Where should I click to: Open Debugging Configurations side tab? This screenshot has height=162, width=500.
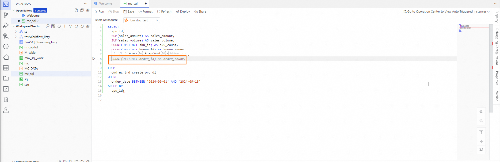pyautogui.click(x=497, y=47)
